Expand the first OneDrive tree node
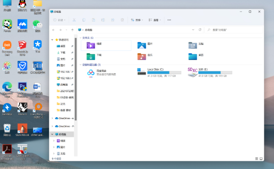 [52, 118]
